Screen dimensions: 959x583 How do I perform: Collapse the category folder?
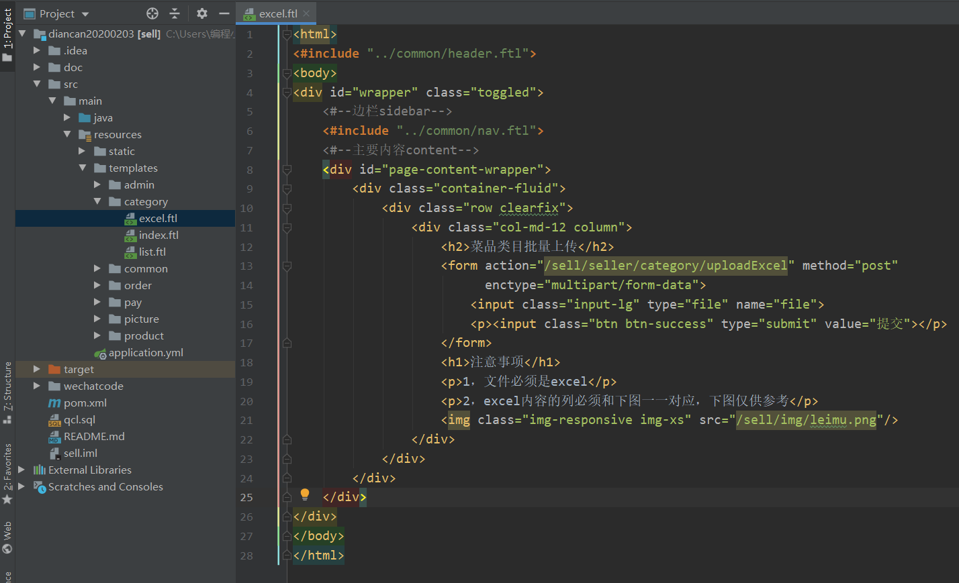click(97, 201)
